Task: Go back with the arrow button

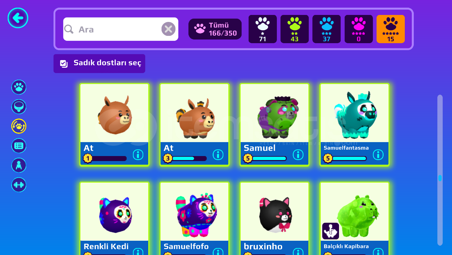Action: click(18, 18)
